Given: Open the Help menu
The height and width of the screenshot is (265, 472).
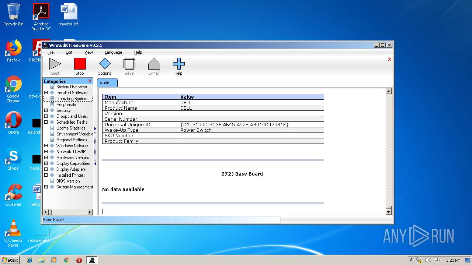Looking at the screenshot, I should 138,52.
